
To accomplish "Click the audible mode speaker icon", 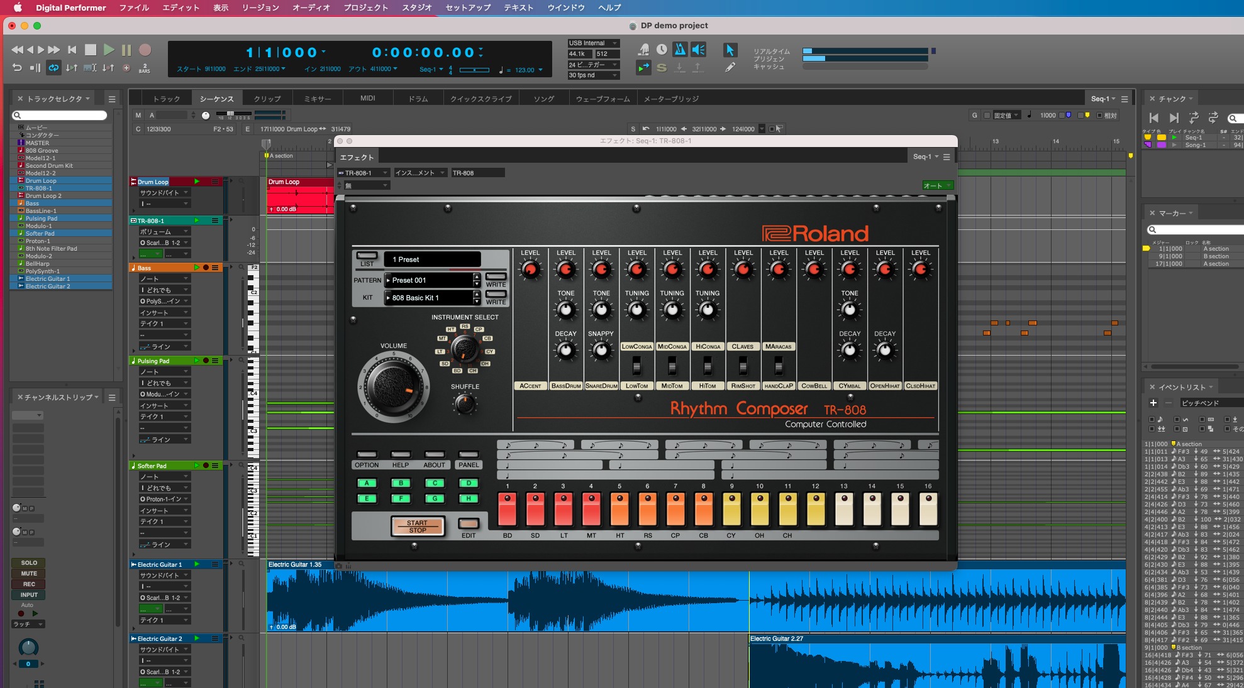I will [x=698, y=49].
